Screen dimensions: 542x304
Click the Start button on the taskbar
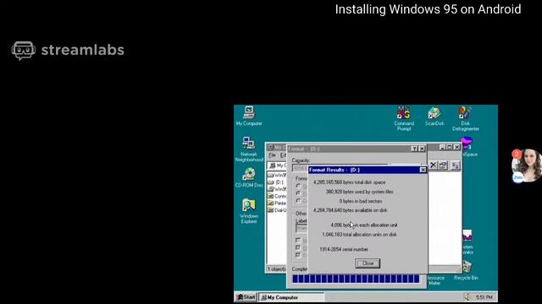pyautogui.click(x=246, y=297)
